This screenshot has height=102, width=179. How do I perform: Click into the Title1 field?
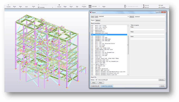click(147, 29)
